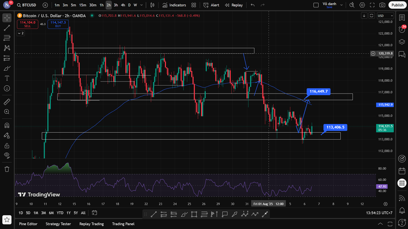Open the watchlist panel icon
This screenshot has height=229, width=408.
(402, 18)
